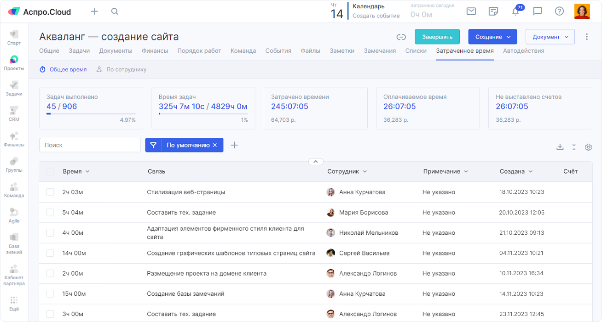Image resolution: width=602 pixels, height=322 pixels.
Task: Open table settings gear icon
Action: click(588, 147)
